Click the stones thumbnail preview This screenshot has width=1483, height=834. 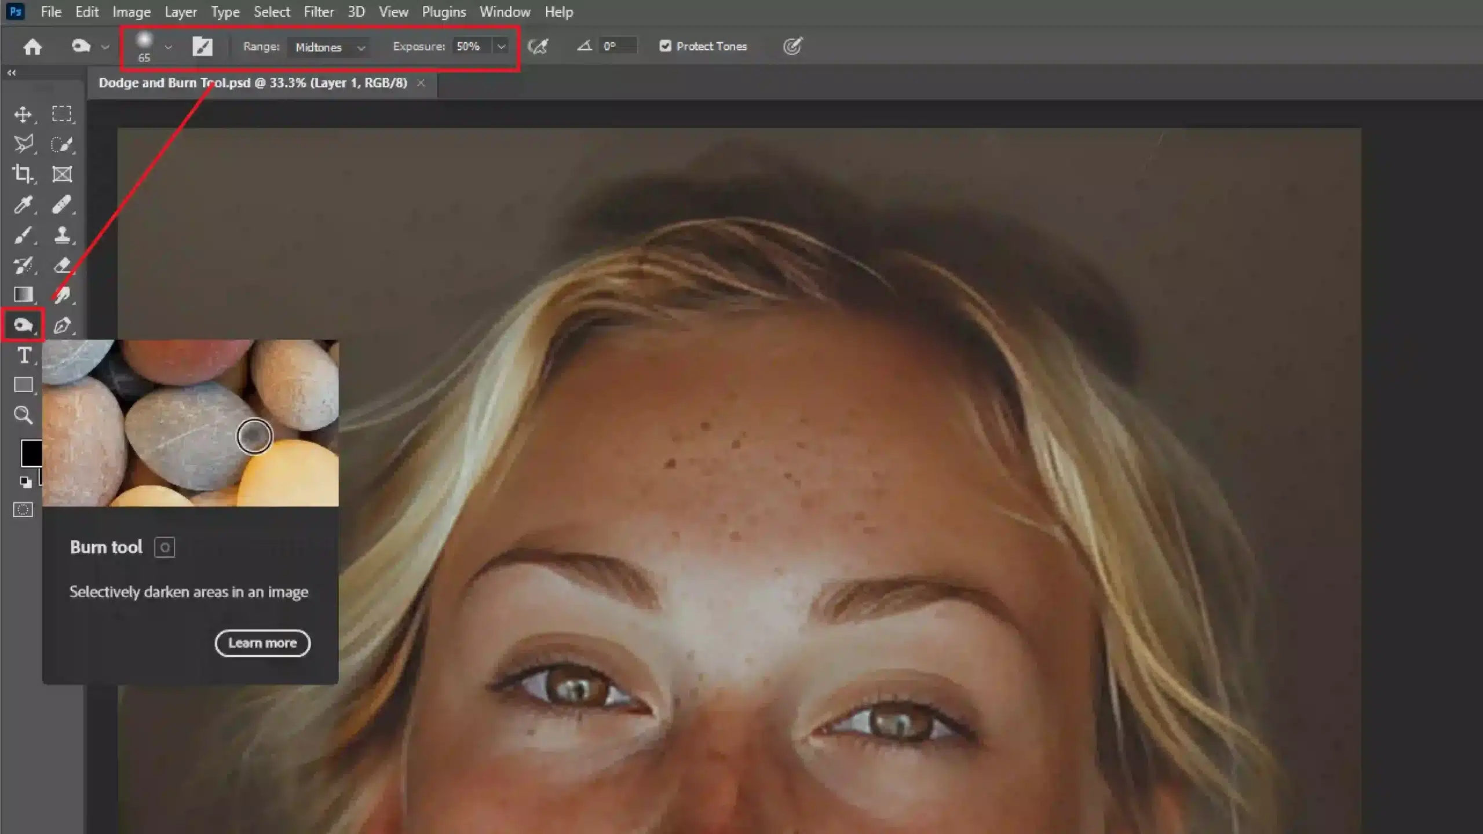pos(189,423)
